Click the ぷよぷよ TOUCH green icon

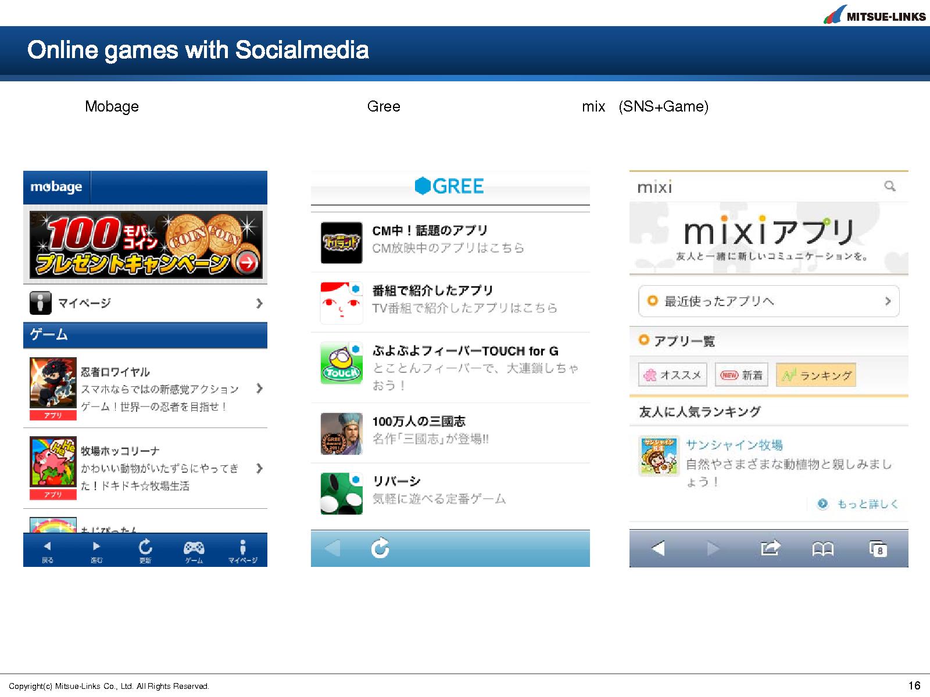[342, 363]
